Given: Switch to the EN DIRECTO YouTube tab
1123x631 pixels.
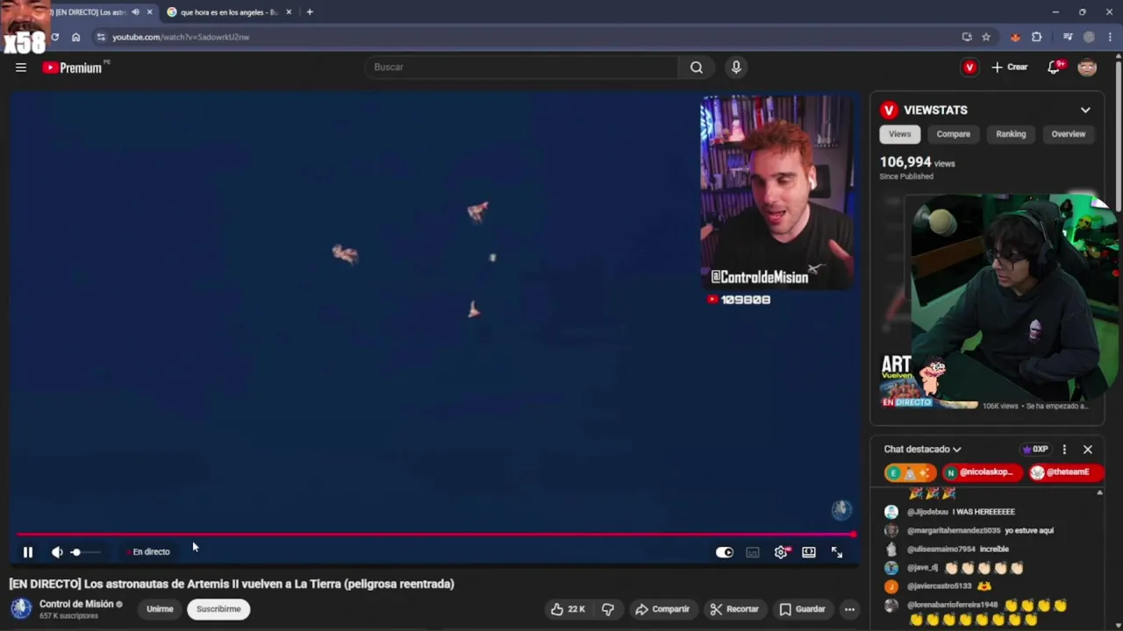Looking at the screenshot, I should 92,12.
